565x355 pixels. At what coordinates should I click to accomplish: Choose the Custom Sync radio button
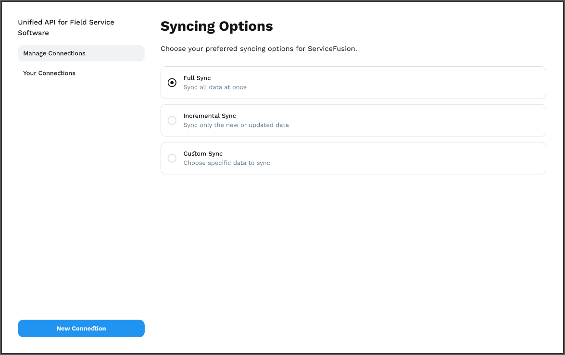coord(172,158)
